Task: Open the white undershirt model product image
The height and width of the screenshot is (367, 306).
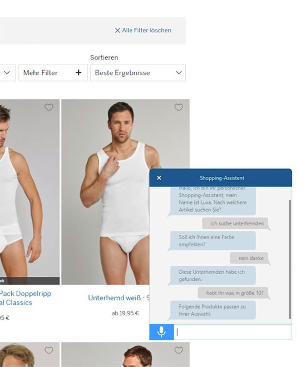Action: pyautogui.click(x=105, y=192)
